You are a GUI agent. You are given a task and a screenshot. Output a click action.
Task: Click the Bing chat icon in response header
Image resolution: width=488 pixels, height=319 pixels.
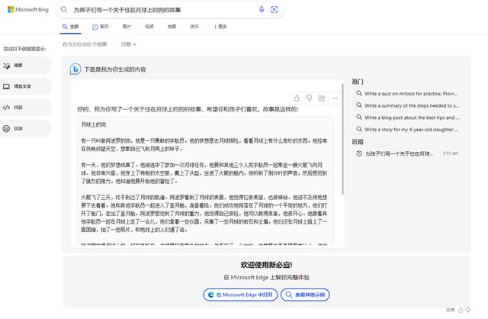pos(76,69)
